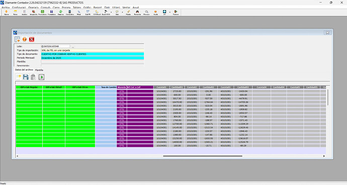Expand the arrow next to the AV icon

tap(170, 12)
